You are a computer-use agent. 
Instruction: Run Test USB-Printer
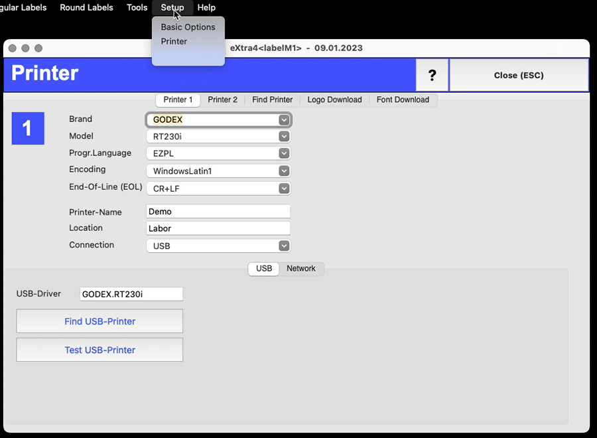pyautogui.click(x=99, y=350)
